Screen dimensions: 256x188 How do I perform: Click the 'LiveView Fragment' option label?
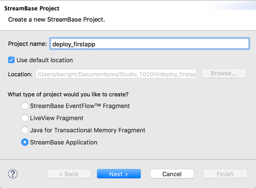57,118
